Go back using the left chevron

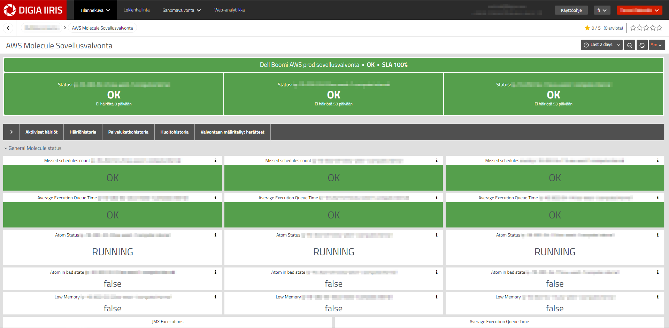[8, 28]
